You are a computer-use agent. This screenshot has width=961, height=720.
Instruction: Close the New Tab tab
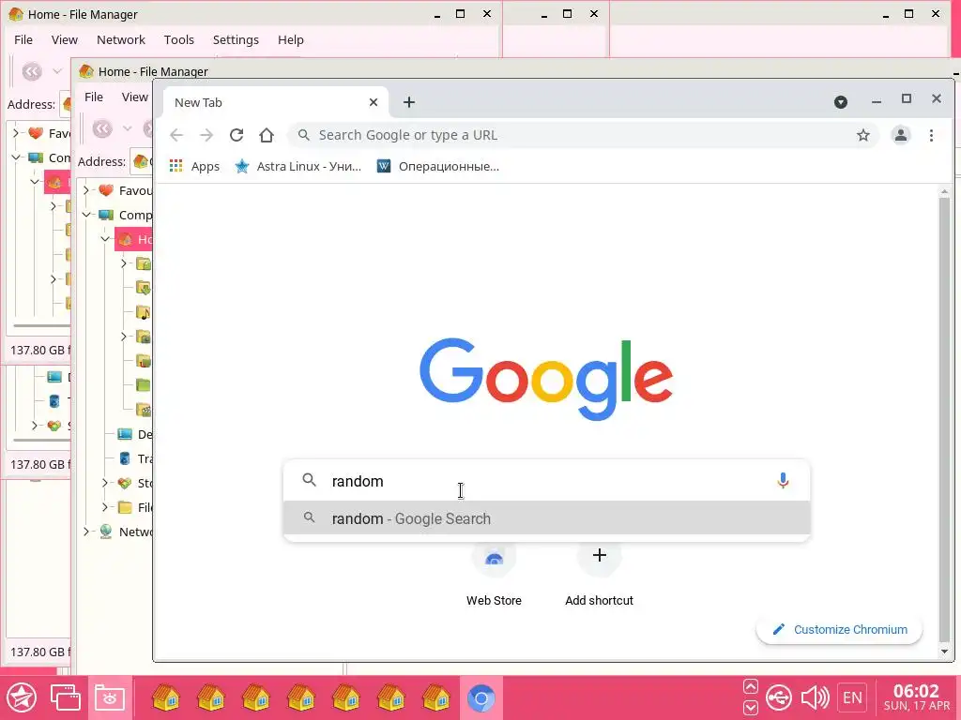[374, 102]
